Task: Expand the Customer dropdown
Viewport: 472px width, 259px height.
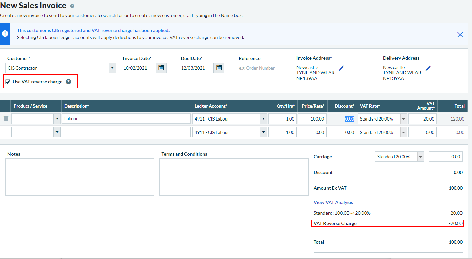Action: click(x=112, y=68)
